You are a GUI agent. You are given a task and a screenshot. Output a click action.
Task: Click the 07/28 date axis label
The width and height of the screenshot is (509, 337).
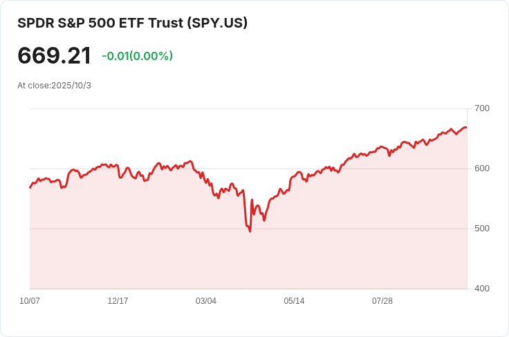[382, 301]
